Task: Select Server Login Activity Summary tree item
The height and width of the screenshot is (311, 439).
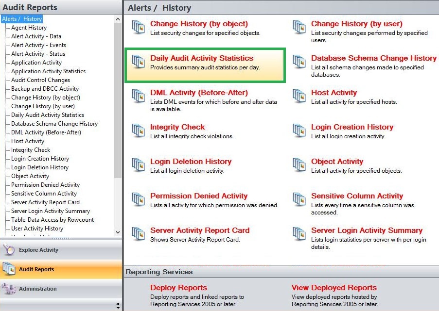Action: pyautogui.click(x=51, y=211)
